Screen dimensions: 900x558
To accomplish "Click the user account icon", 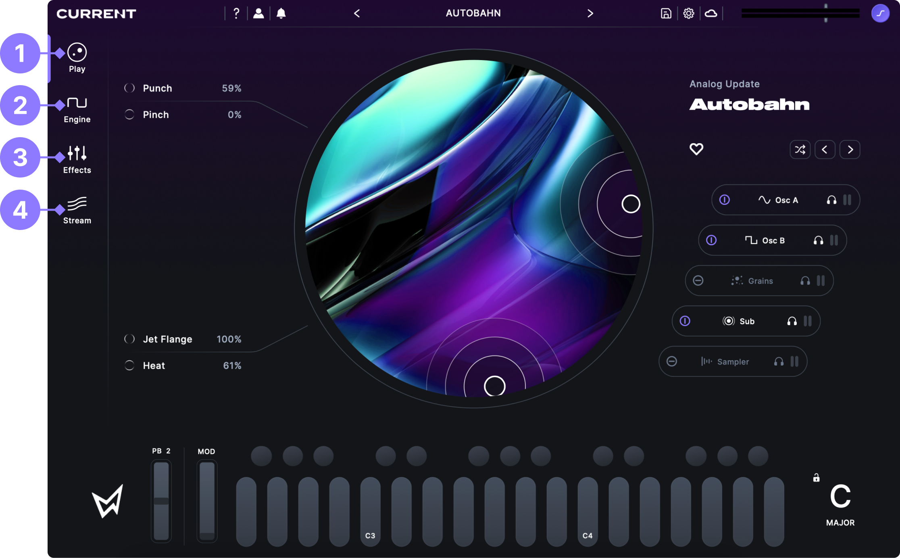I will 258,13.
